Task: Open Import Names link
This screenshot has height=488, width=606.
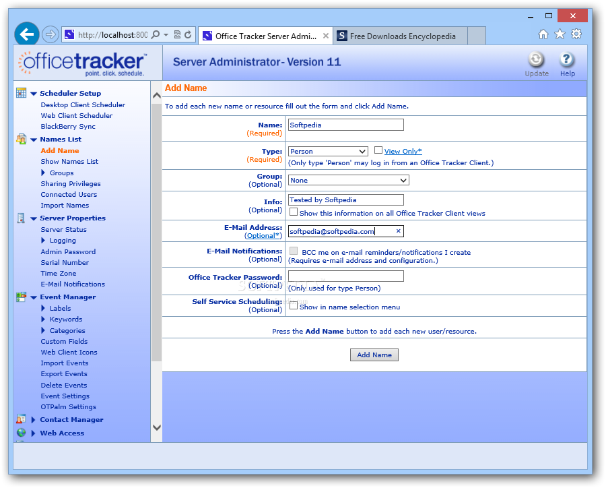Action: pos(65,205)
